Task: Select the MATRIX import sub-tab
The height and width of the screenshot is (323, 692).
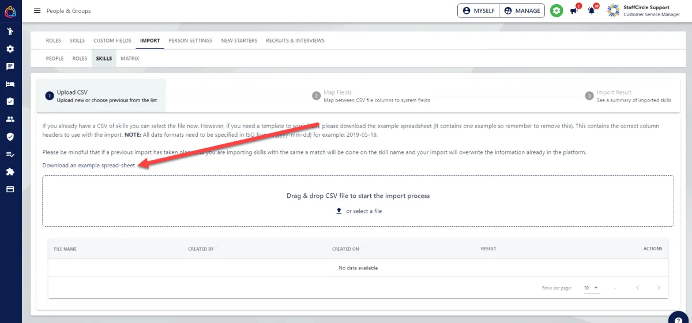Action: pos(130,58)
